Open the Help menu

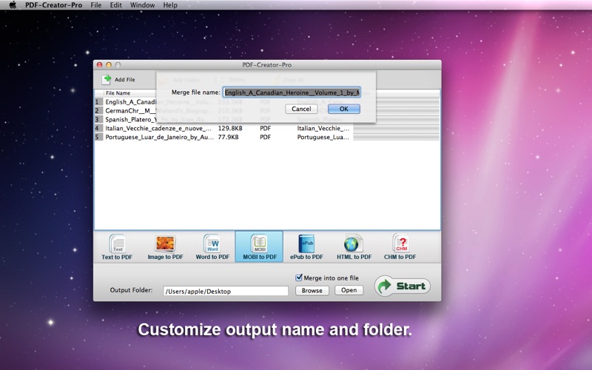170,5
